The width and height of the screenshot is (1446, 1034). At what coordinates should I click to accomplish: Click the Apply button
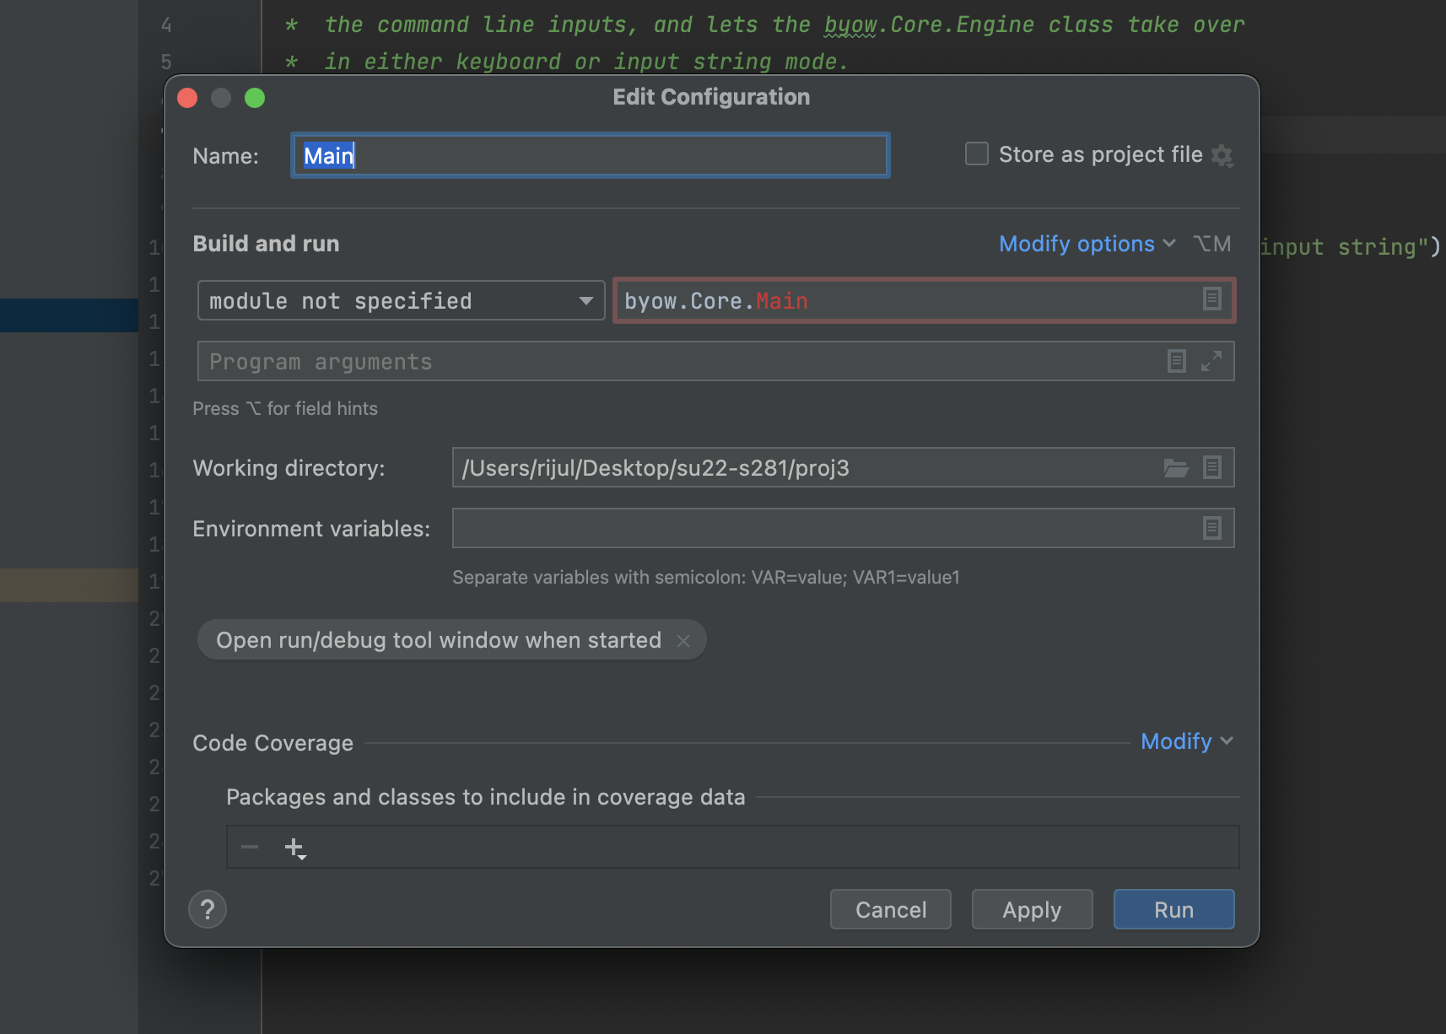pos(1032,909)
